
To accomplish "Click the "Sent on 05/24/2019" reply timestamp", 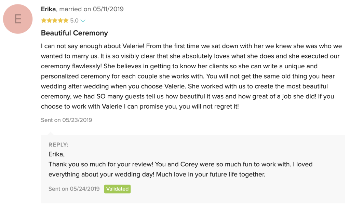I will coord(74,189).
